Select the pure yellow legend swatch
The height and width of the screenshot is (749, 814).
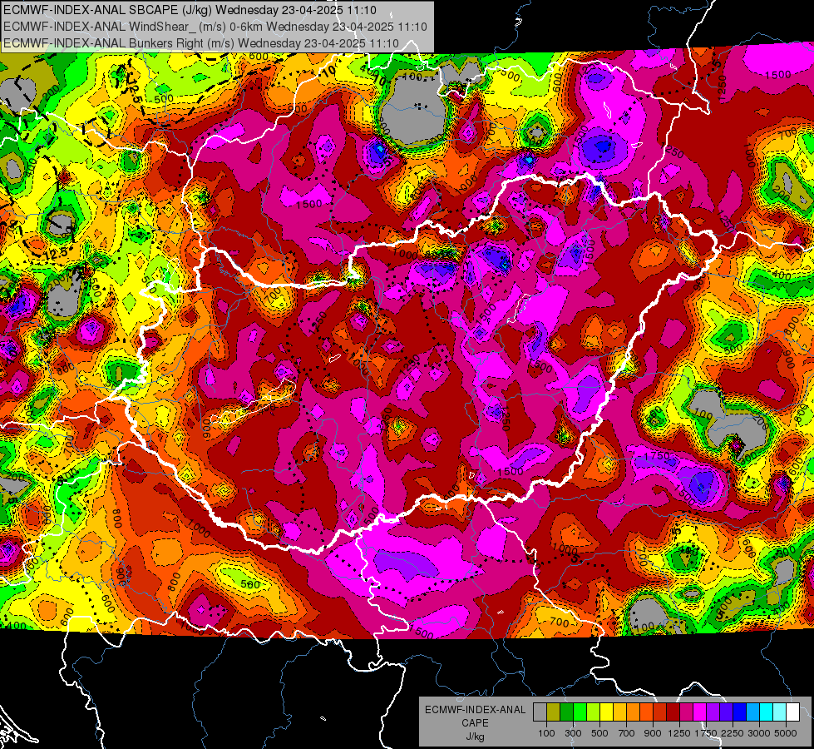pyautogui.click(x=606, y=712)
